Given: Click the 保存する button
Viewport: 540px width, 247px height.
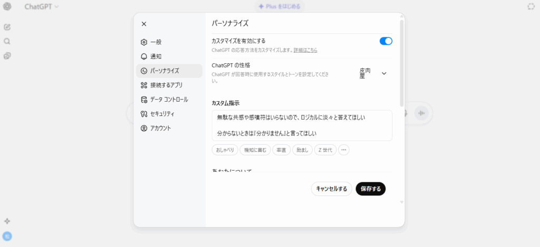Looking at the screenshot, I should click(370, 189).
